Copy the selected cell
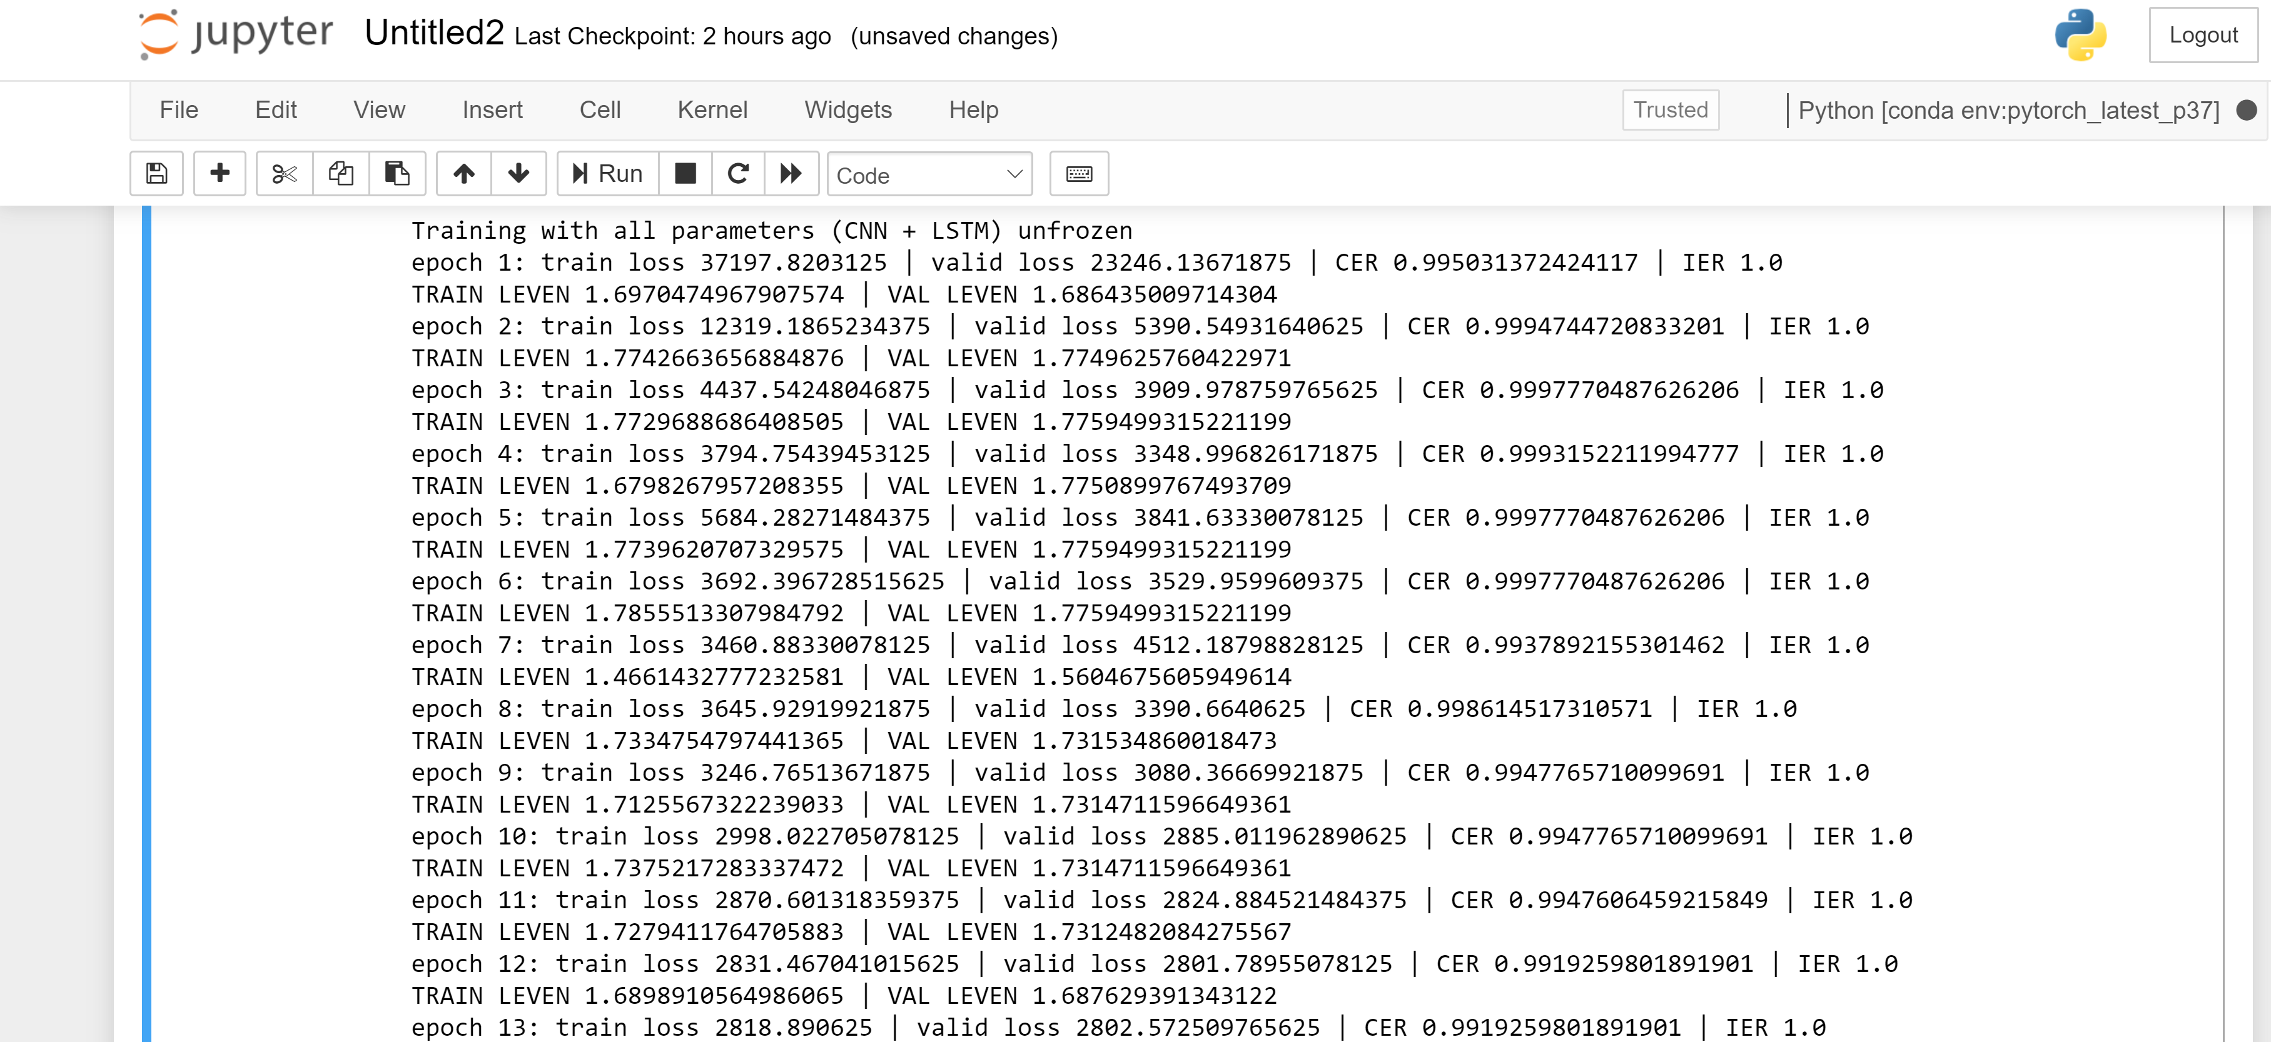The image size is (2271, 1042). (x=340, y=174)
